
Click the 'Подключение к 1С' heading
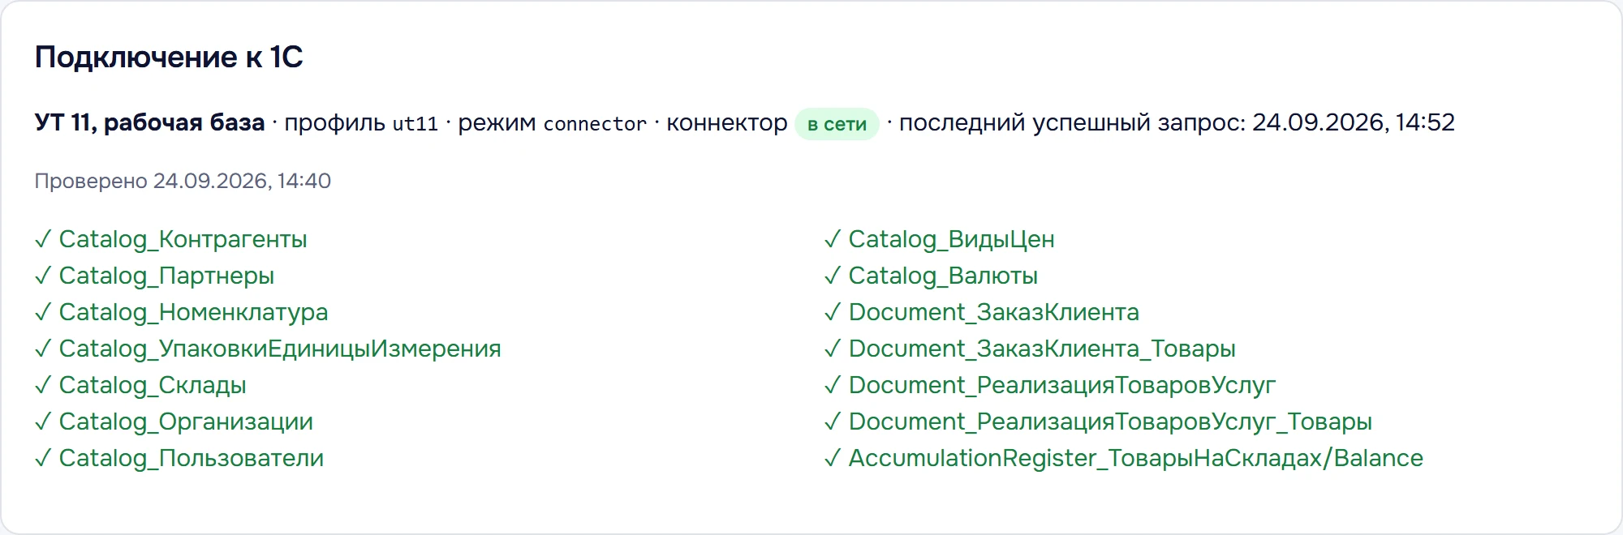[x=169, y=57]
